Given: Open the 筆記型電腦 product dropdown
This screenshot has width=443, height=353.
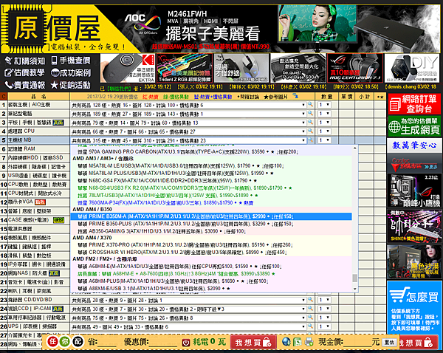Looking at the screenshot, I should pyautogui.click(x=188, y=114).
